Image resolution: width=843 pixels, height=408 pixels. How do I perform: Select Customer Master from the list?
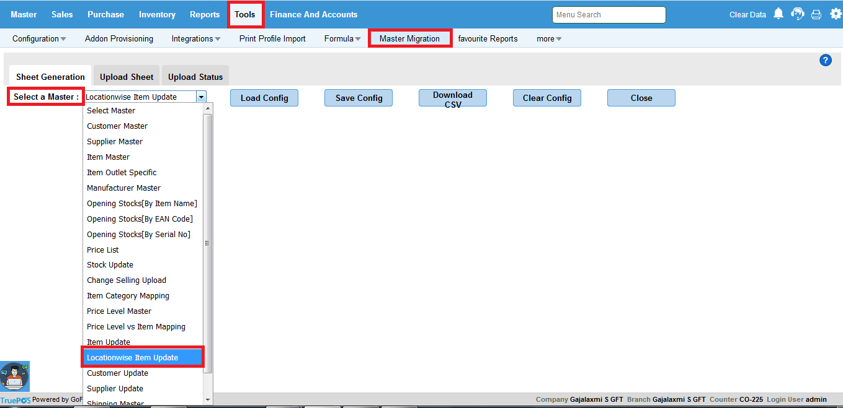pyautogui.click(x=143, y=126)
